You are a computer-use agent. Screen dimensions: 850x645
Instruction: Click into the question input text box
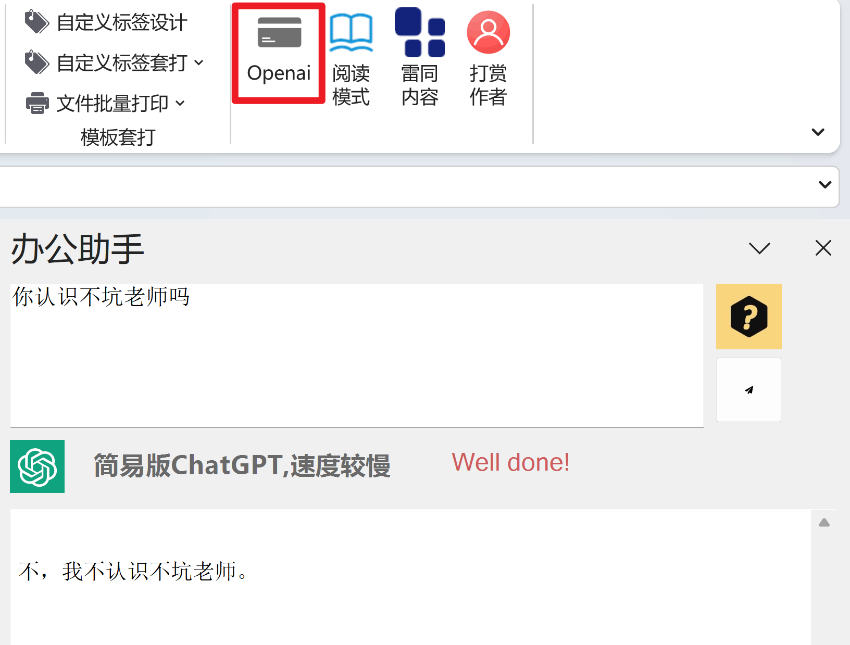[357, 356]
